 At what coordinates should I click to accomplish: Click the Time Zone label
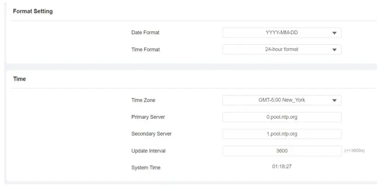143,100
